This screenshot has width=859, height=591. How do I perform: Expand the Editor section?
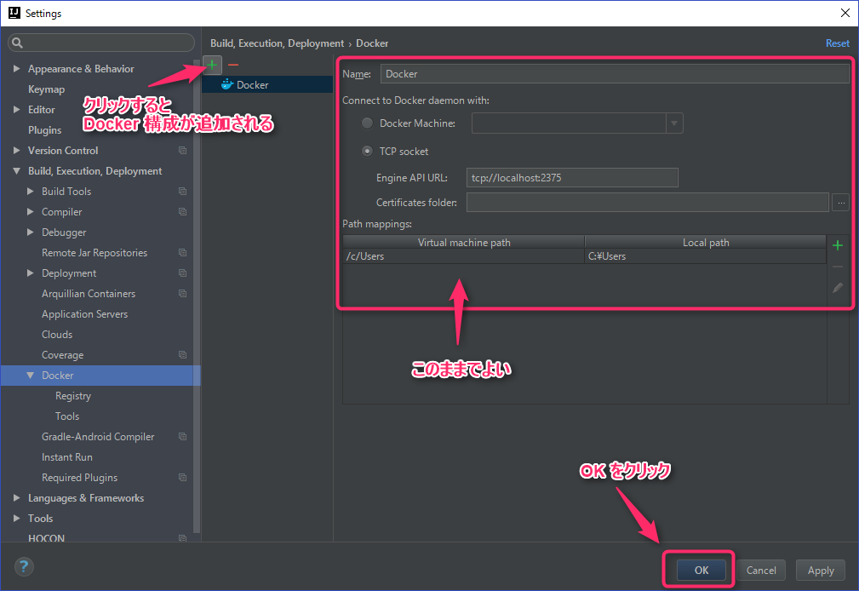16,110
